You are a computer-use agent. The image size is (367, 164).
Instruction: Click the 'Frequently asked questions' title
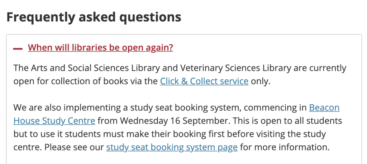[94, 17]
